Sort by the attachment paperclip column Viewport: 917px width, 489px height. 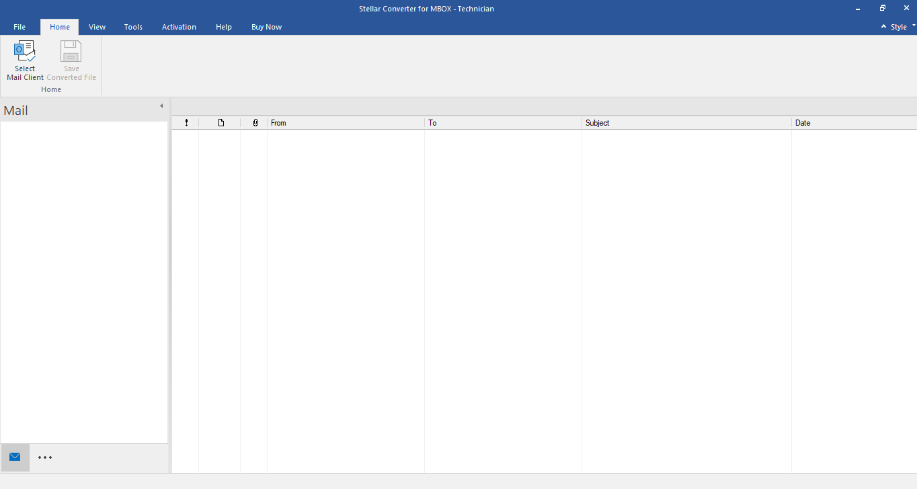(255, 123)
